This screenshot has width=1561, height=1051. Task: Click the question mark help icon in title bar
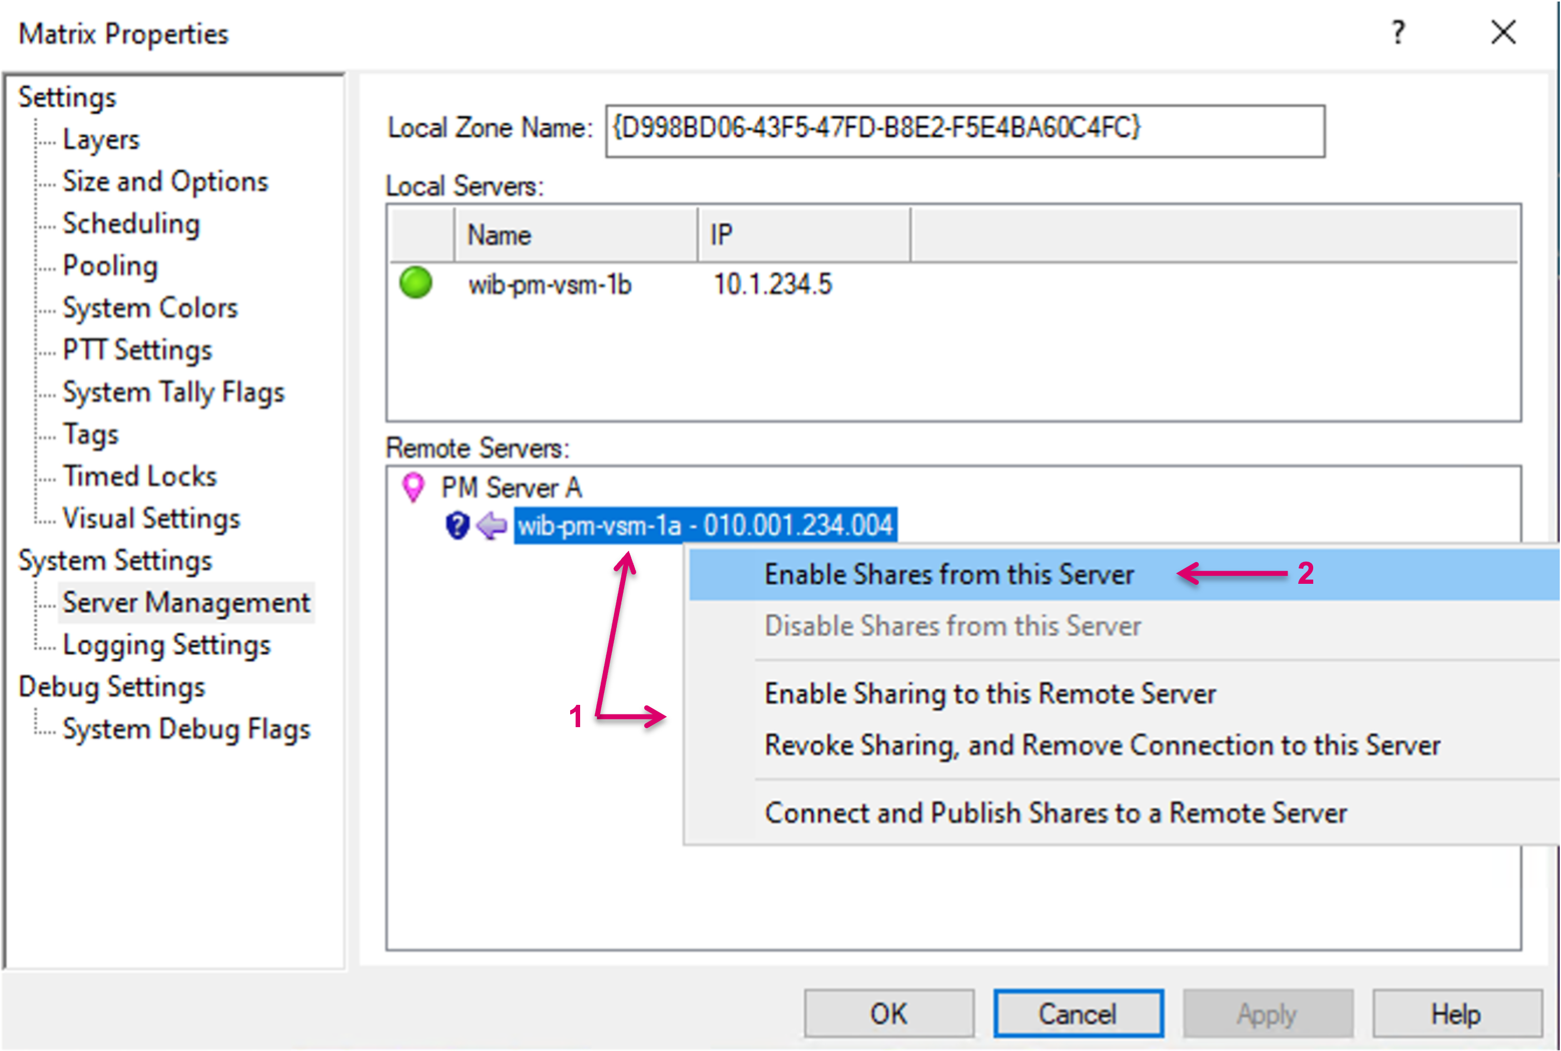(x=1398, y=32)
